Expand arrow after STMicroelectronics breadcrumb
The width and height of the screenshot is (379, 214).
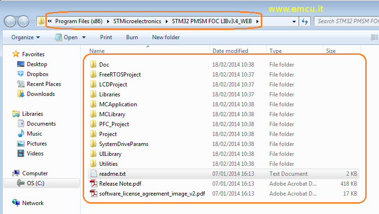pos(166,21)
